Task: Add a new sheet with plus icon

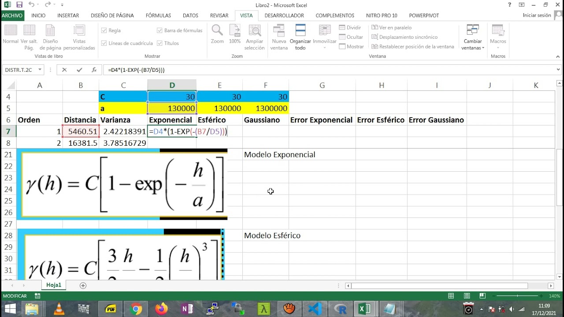Action: pos(83,285)
